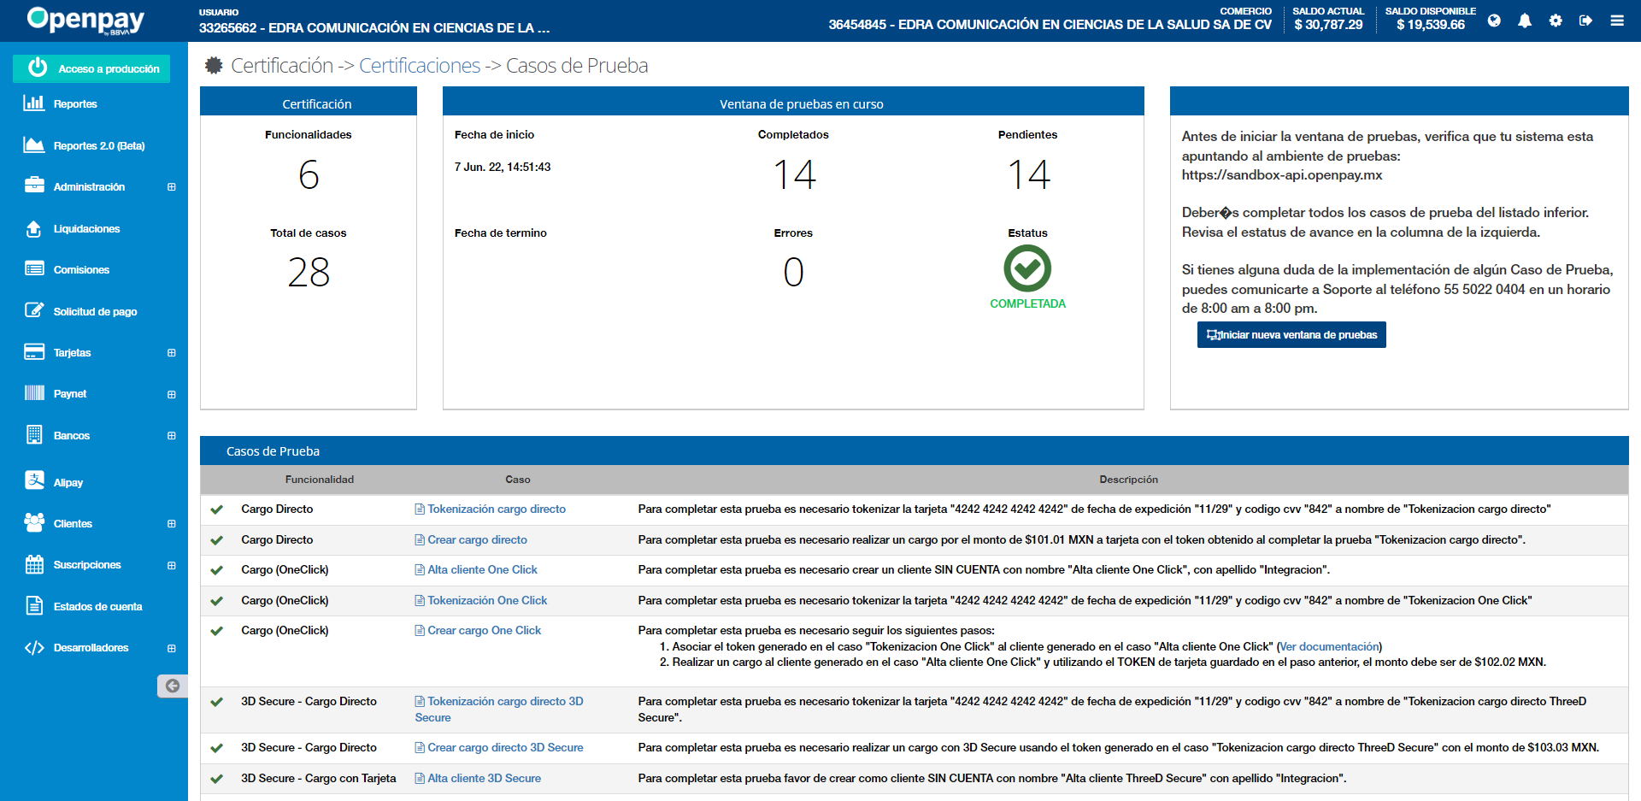Viewport: 1641px width, 801px height.
Task: Click the logout icon in header
Action: [x=1585, y=21]
